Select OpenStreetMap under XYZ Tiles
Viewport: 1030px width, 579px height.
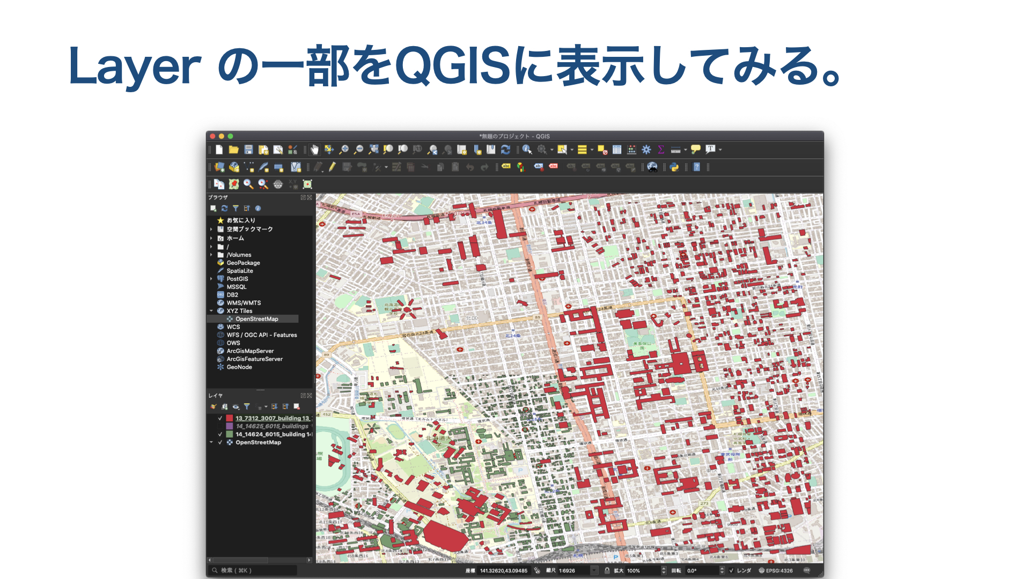[x=256, y=318]
